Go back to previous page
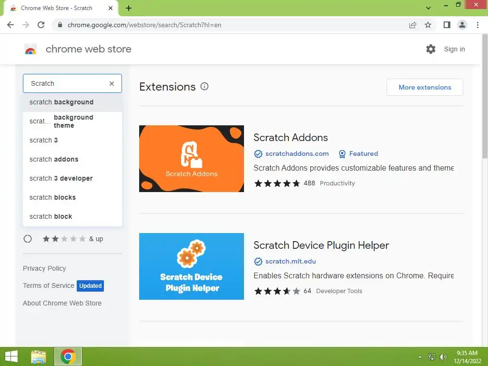This screenshot has height=366, width=488. point(10,25)
